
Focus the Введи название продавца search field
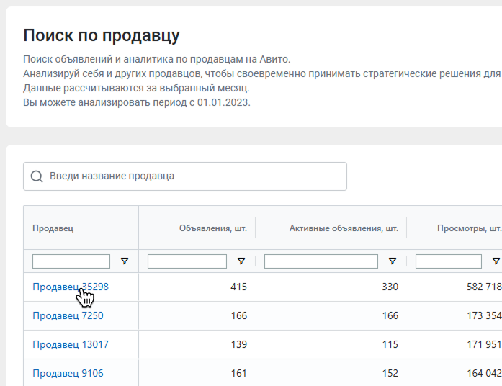pos(185,176)
